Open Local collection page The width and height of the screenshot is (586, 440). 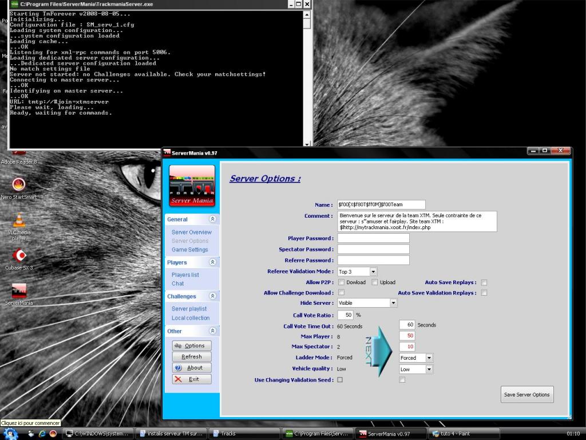pos(191,318)
